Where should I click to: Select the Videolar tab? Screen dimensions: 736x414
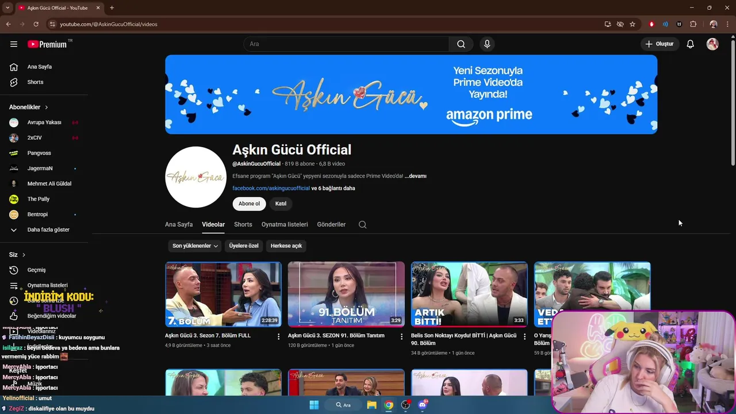coord(213,224)
